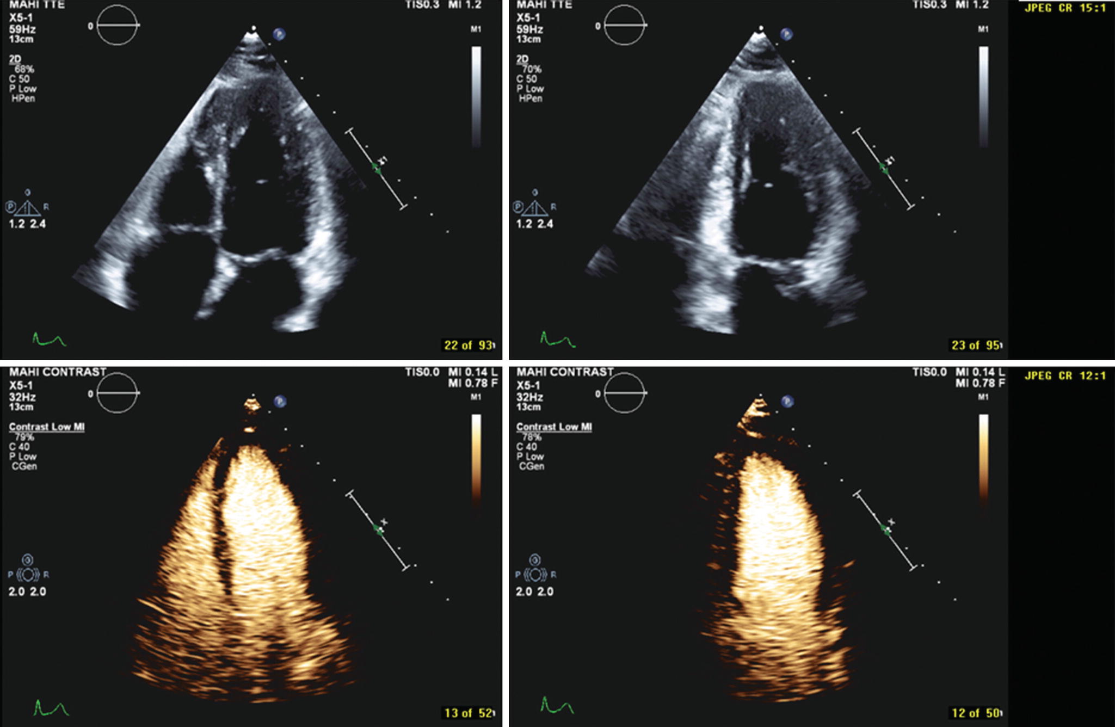Click the green ECG trace in the 12 of 50 panel
This screenshot has height=727, width=1115.
(x=557, y=705)
